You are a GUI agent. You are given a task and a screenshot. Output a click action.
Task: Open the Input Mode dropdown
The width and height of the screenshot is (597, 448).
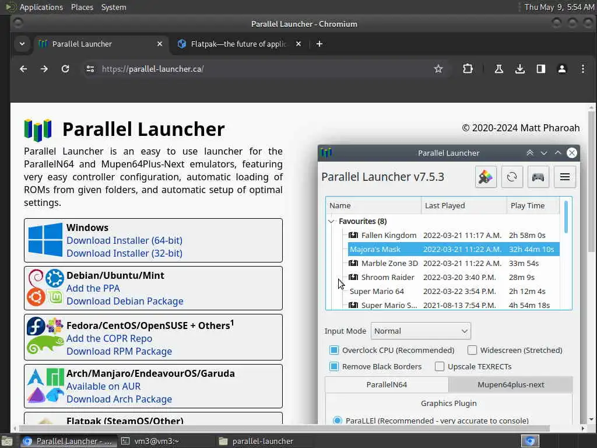pyautogui.click(x=421, y=331)
